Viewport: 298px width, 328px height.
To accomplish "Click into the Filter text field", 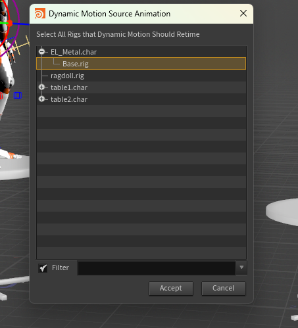I will (x=157, y=268).
